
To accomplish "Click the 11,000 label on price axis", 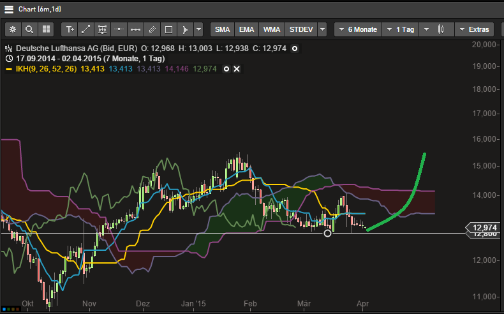I will [x=484, y=297].
